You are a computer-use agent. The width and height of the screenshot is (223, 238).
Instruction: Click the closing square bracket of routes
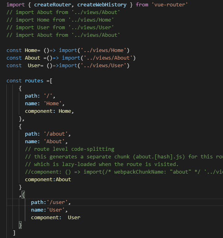coord(14,233)
